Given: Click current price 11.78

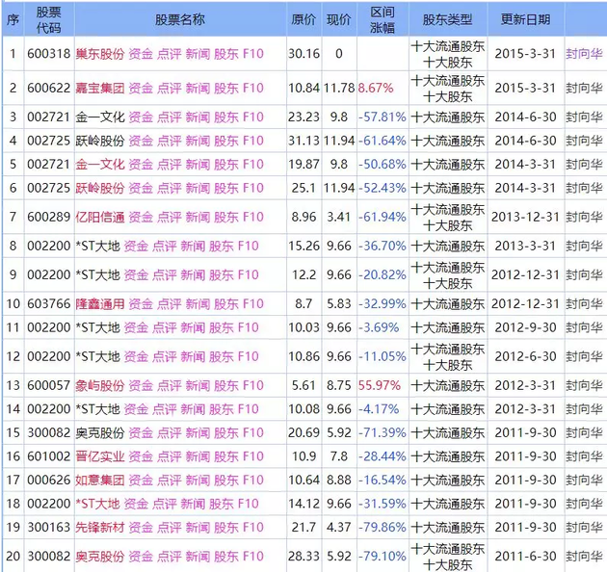Looking at the screenshot, I should coord(339,89).
